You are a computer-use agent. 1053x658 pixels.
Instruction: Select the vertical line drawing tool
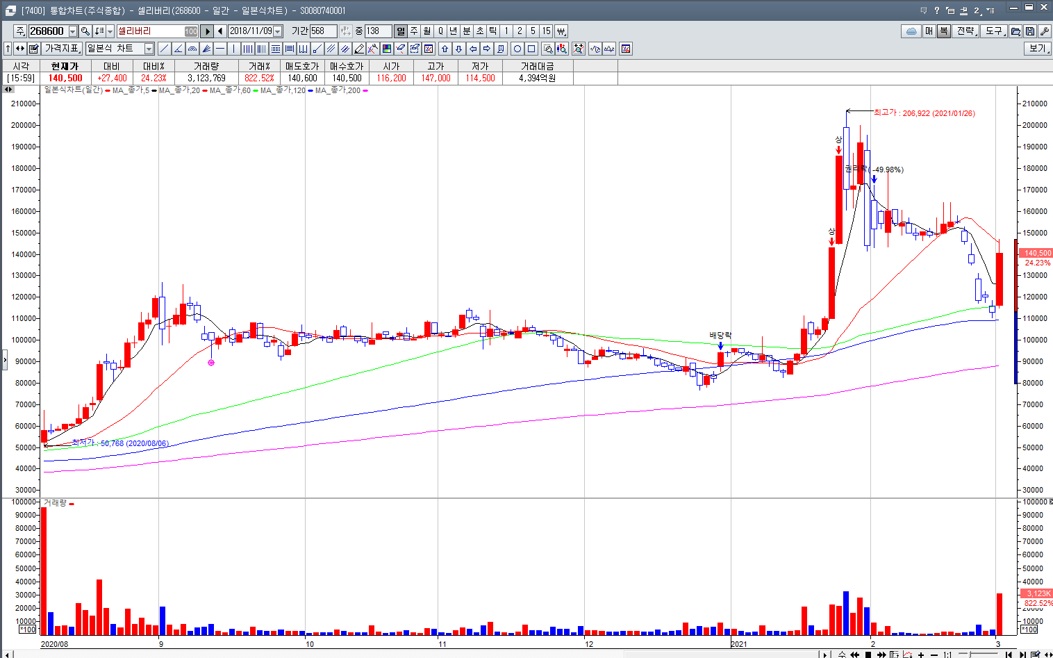tap(234, 49)
